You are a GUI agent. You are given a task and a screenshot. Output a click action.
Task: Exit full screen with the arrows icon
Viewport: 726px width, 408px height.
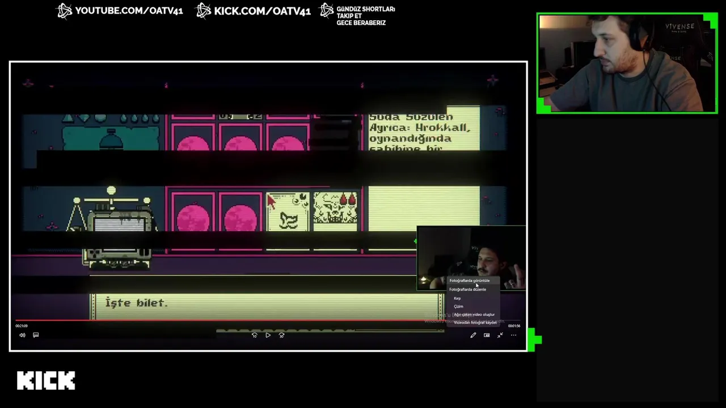[x=500, y=335]
